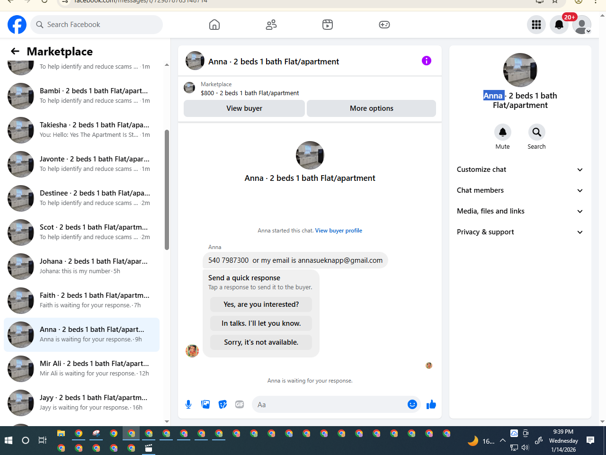Open File Explorer from taskbar
This screenshot has width=606, height=455.
[x=61, y=433]
